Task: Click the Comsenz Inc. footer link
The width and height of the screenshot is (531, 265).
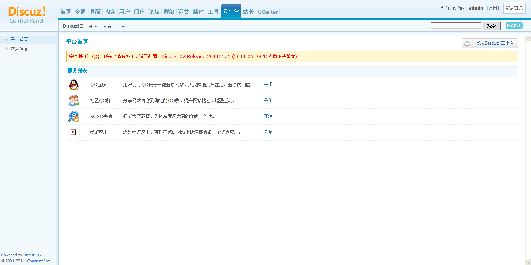Action: [39, 261]
